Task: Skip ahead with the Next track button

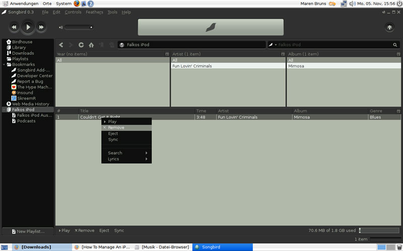Action: 41,27
